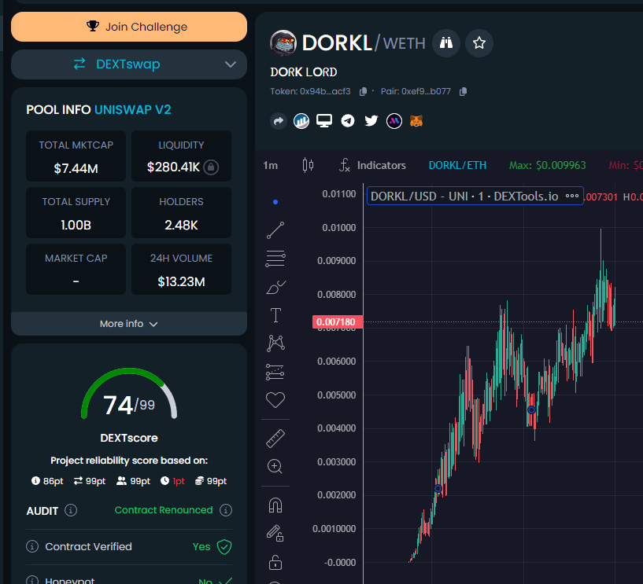Select the forecasting and measurement tool
This screenshot has height=584, width=643.
[x=275, y=372]
